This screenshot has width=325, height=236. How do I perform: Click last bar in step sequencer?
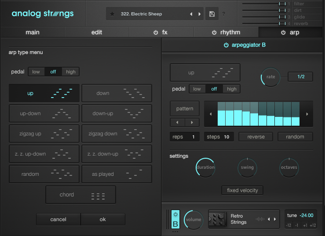[296, 114]
